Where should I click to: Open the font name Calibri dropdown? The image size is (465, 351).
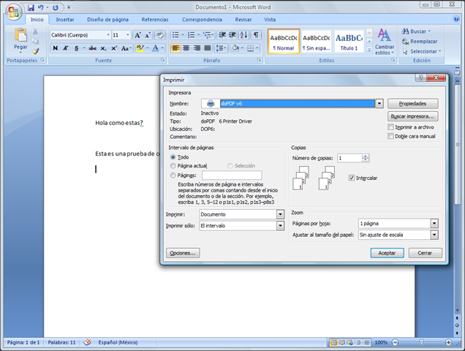coord(108,35)
